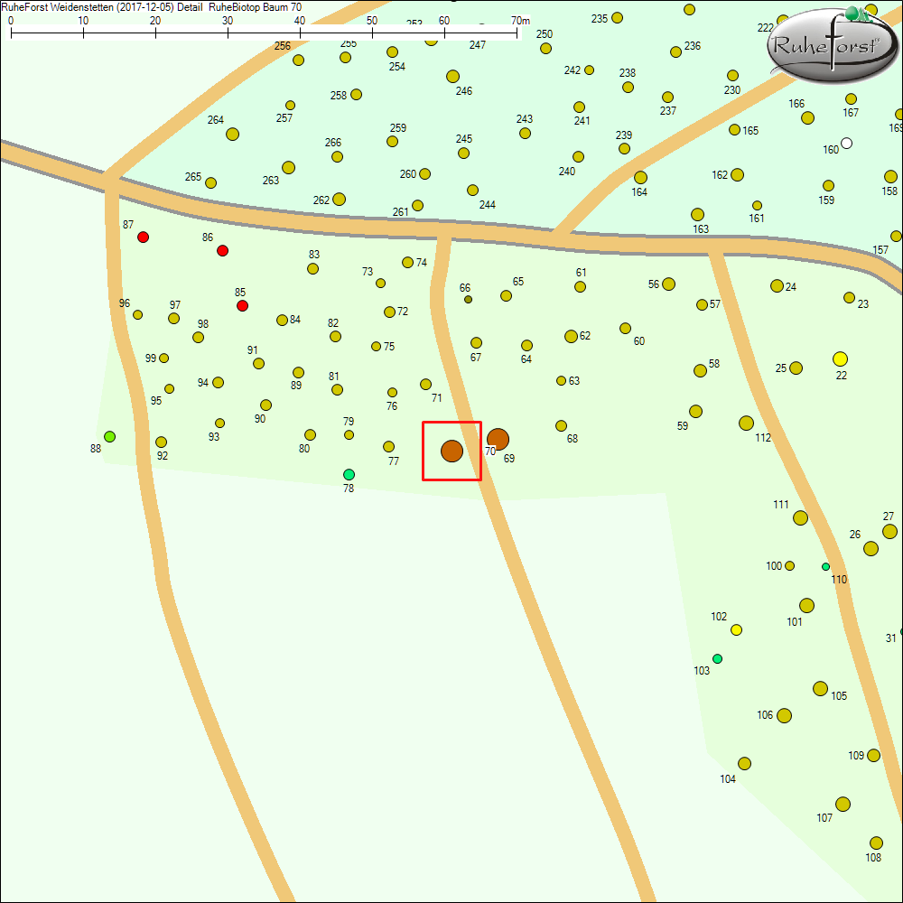Click the green tree marker 78
The height and width of the screenshot is (903, 903).
pos(349,474)
